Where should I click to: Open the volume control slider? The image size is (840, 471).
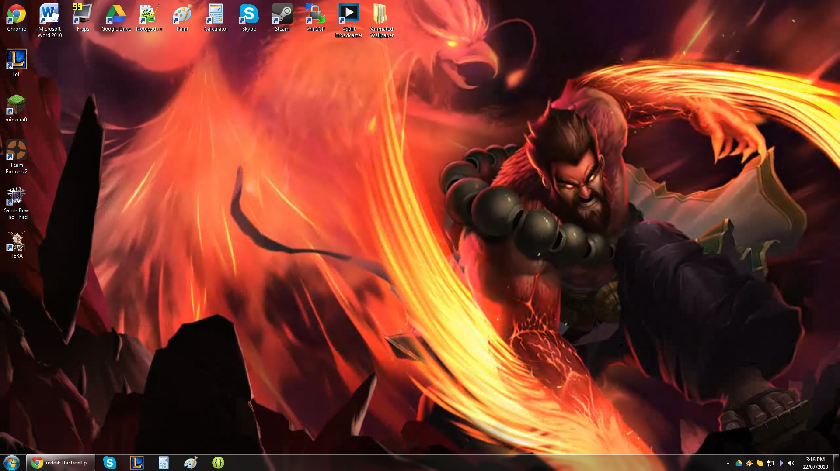click(x=792, y=463)
